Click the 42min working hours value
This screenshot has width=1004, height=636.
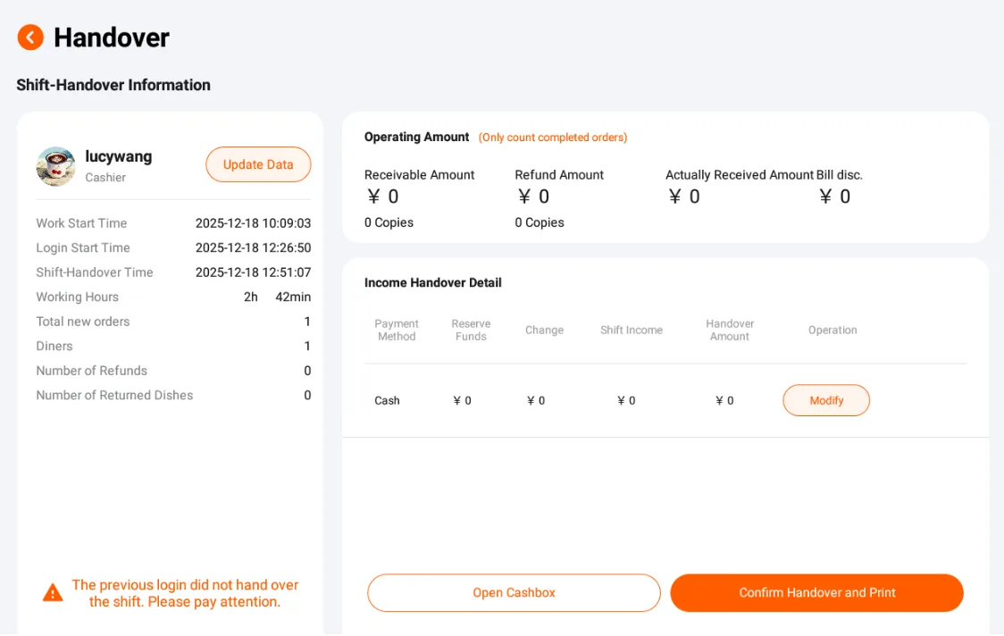click(x=293, y=297)
